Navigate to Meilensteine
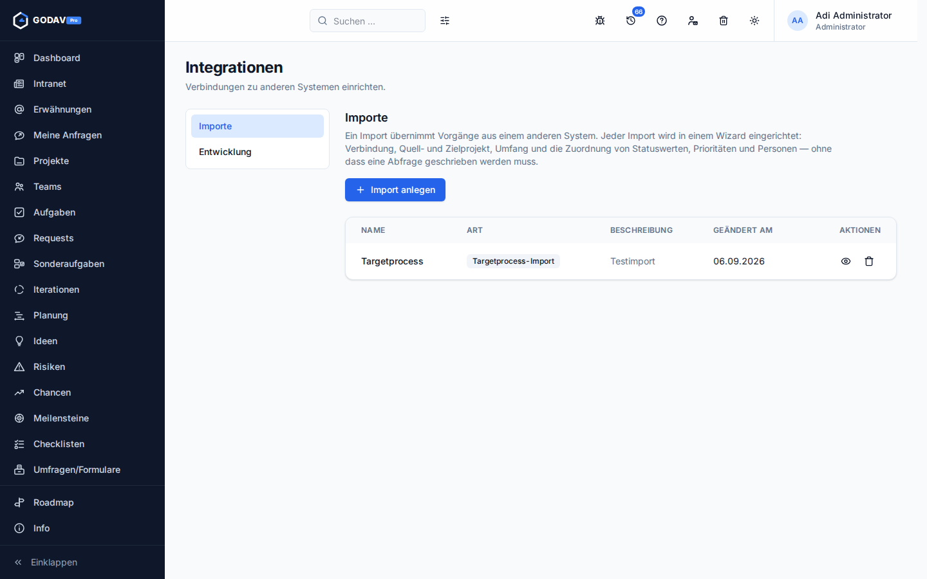 point(82,418)
